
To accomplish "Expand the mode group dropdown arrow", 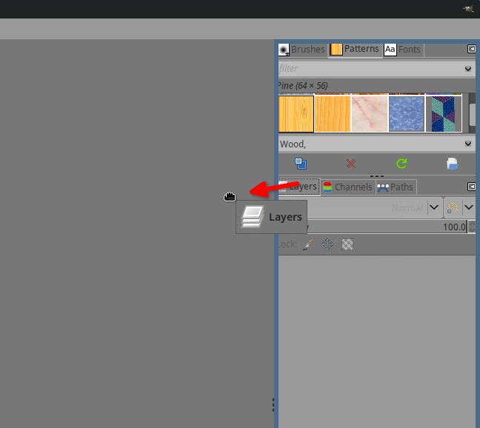I will tap(469, 208).
